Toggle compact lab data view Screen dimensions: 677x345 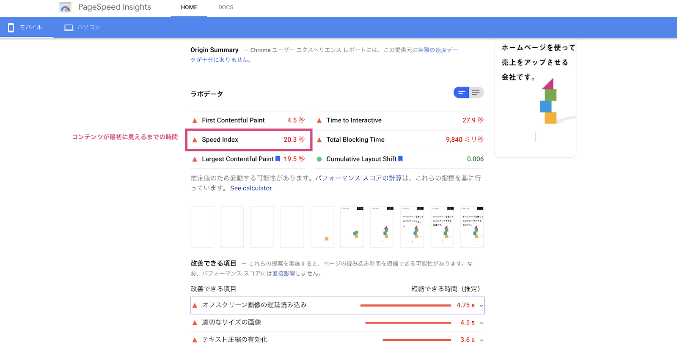(x=461, y=92)
